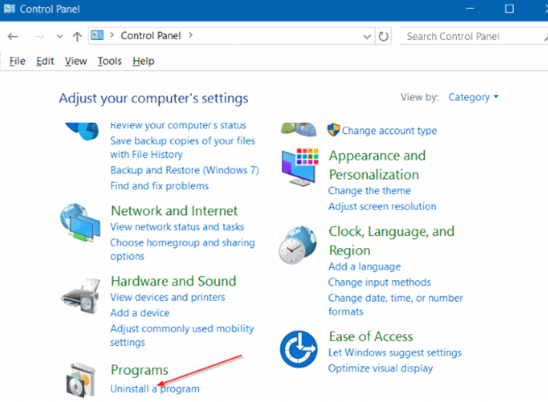Click Choose homegroup and sharing options
The width and height of the screenshot is (548, 402).
coord(182,249)
